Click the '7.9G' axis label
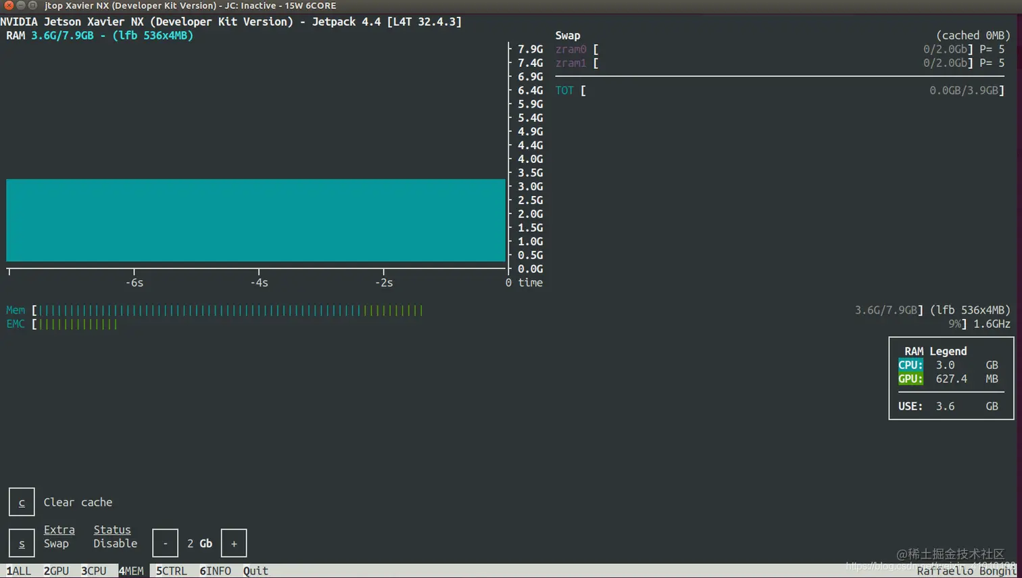Image resolution: width=1022 pixels, height=578 pixels. coord(531,49)
